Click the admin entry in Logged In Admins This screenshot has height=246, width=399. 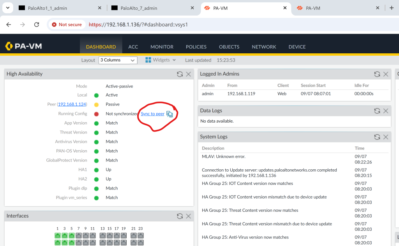[208, 94]
